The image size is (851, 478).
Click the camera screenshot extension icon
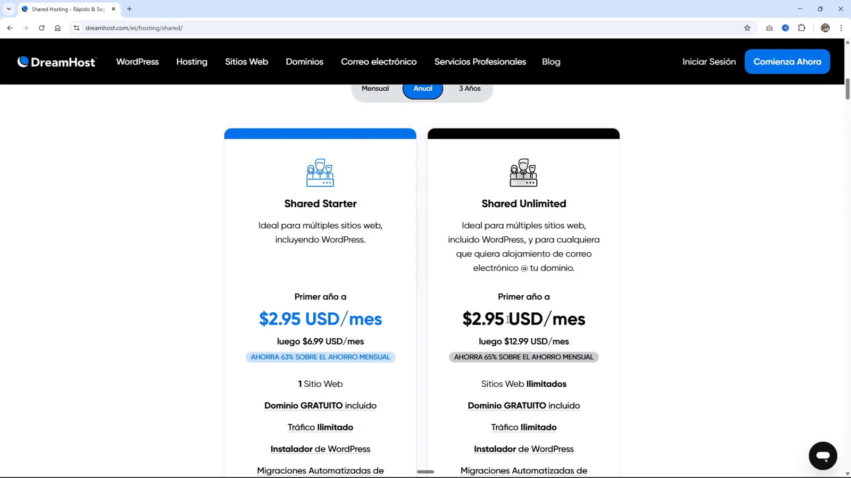click(x=769, y=28)
